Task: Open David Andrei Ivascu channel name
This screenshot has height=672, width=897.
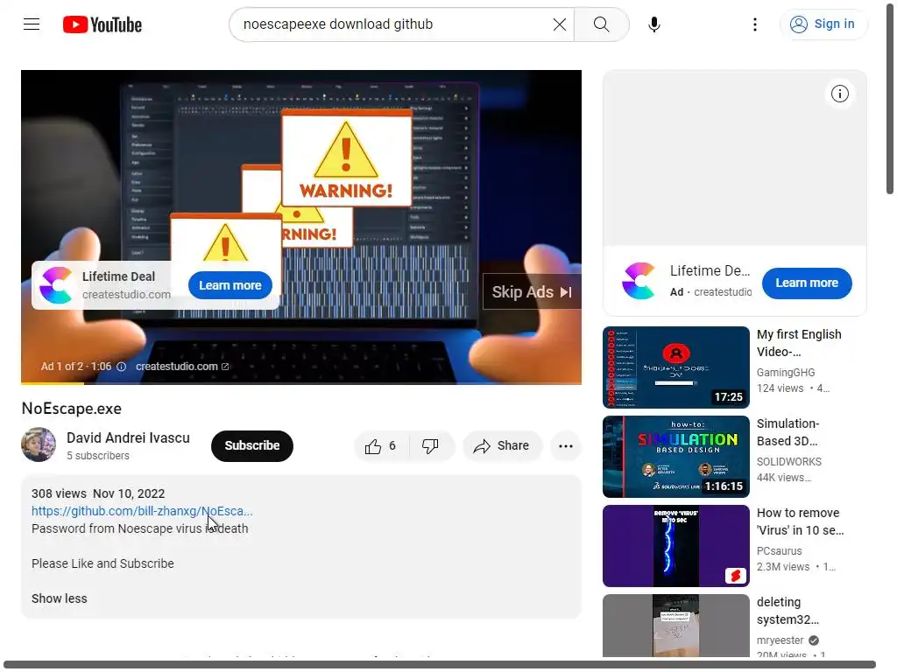Action: (x=128, y=437)
